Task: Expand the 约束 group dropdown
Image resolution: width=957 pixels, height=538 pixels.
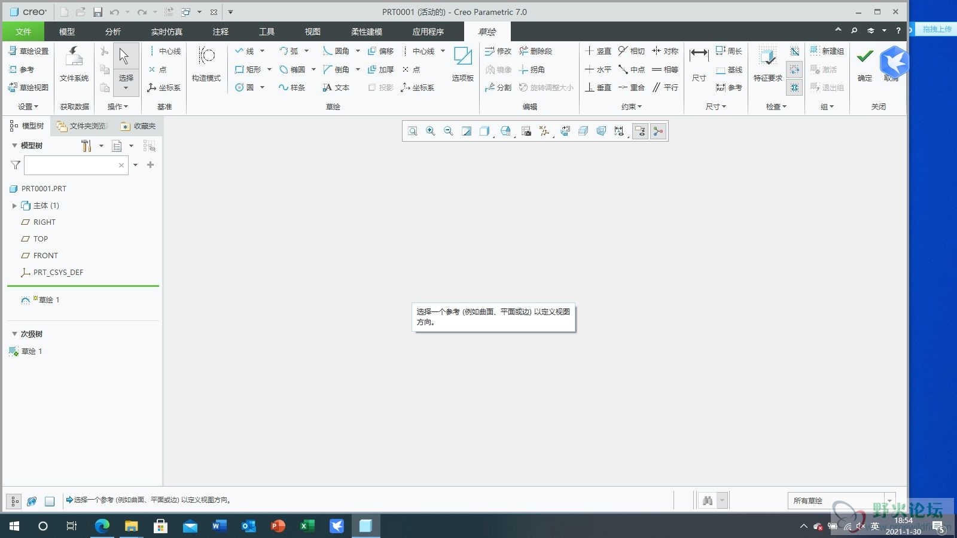Action: pyautogui.click(x=632, y=106)
